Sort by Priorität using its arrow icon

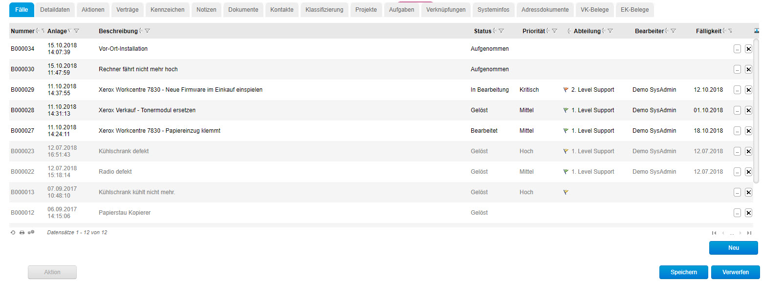click(x=548, y=31)
